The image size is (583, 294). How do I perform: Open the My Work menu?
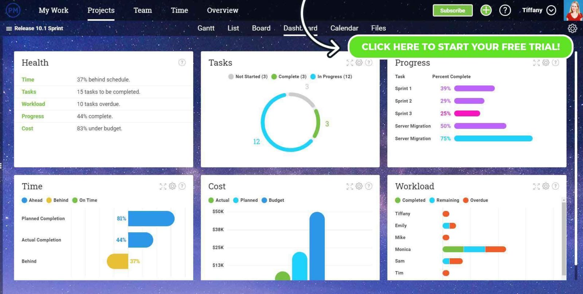54,10
